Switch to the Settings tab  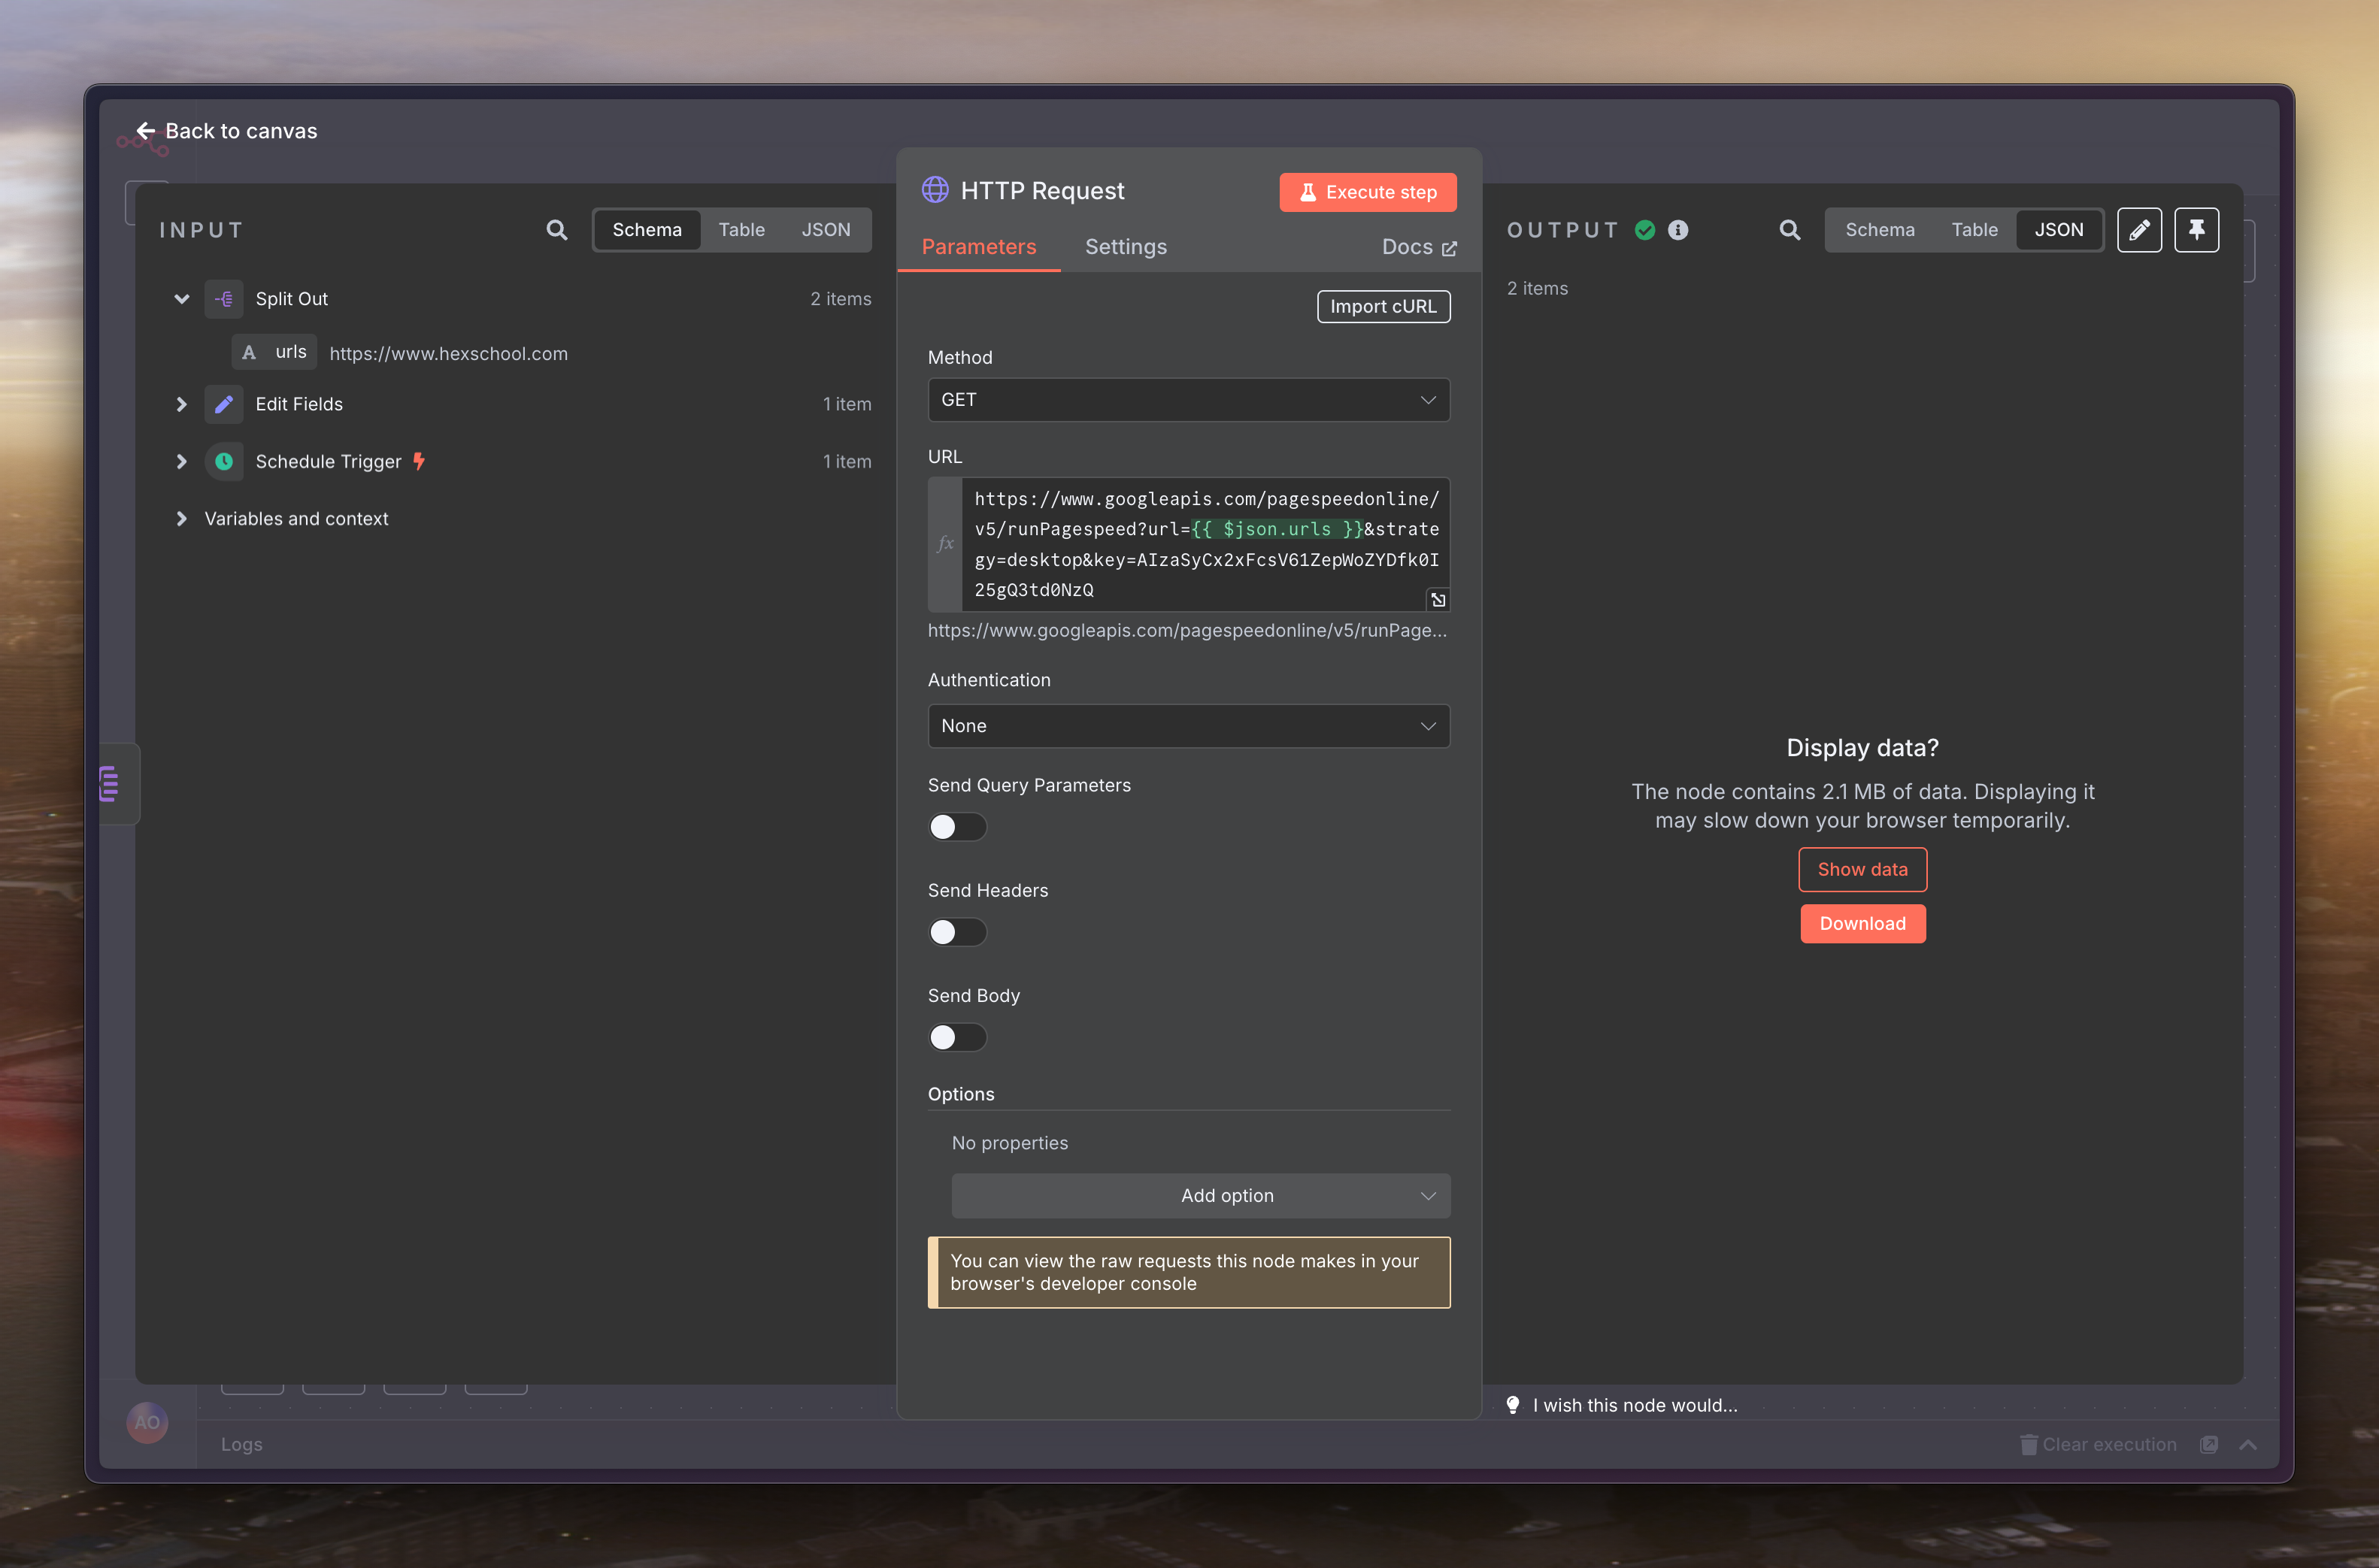(x=1125, y=247)
